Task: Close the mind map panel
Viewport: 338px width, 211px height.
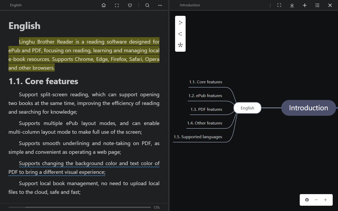Action: click(x=330, y=5)
